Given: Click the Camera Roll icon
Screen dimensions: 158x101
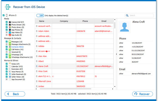Looking at the screenshot, I should [x=10, y=22].
